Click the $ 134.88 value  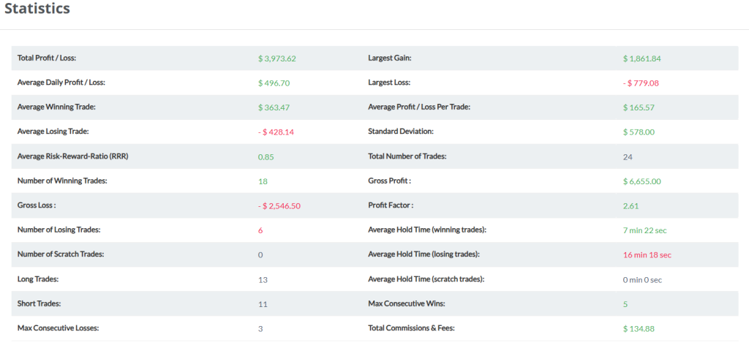(x=639, y=328)
